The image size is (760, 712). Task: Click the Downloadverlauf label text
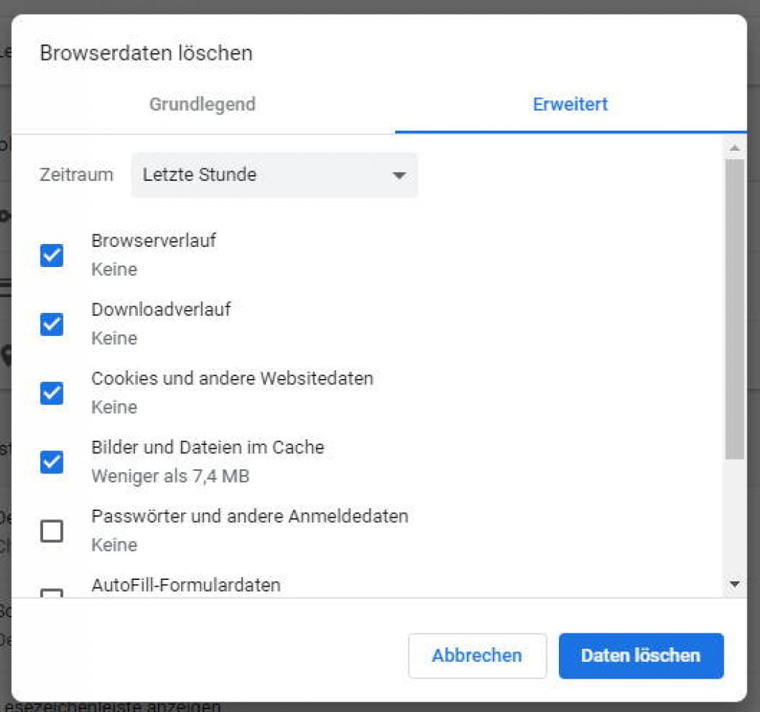(161, 309)
